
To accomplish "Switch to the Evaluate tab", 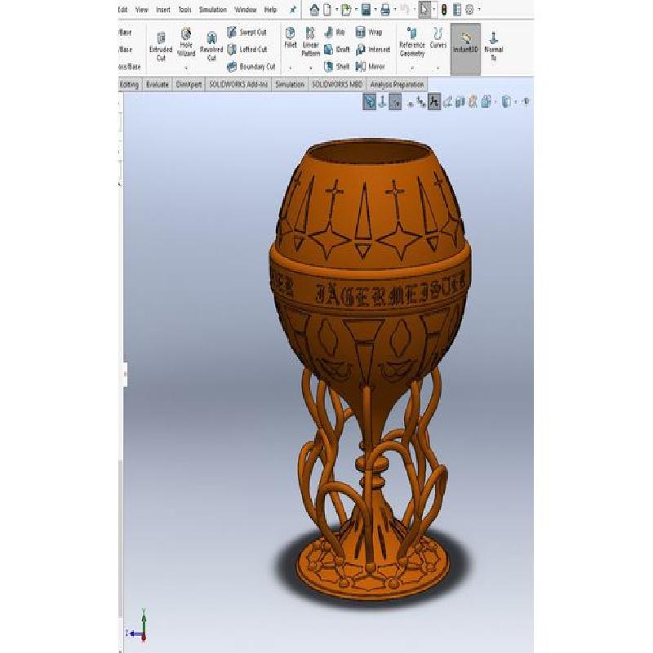I will (157, 85).
